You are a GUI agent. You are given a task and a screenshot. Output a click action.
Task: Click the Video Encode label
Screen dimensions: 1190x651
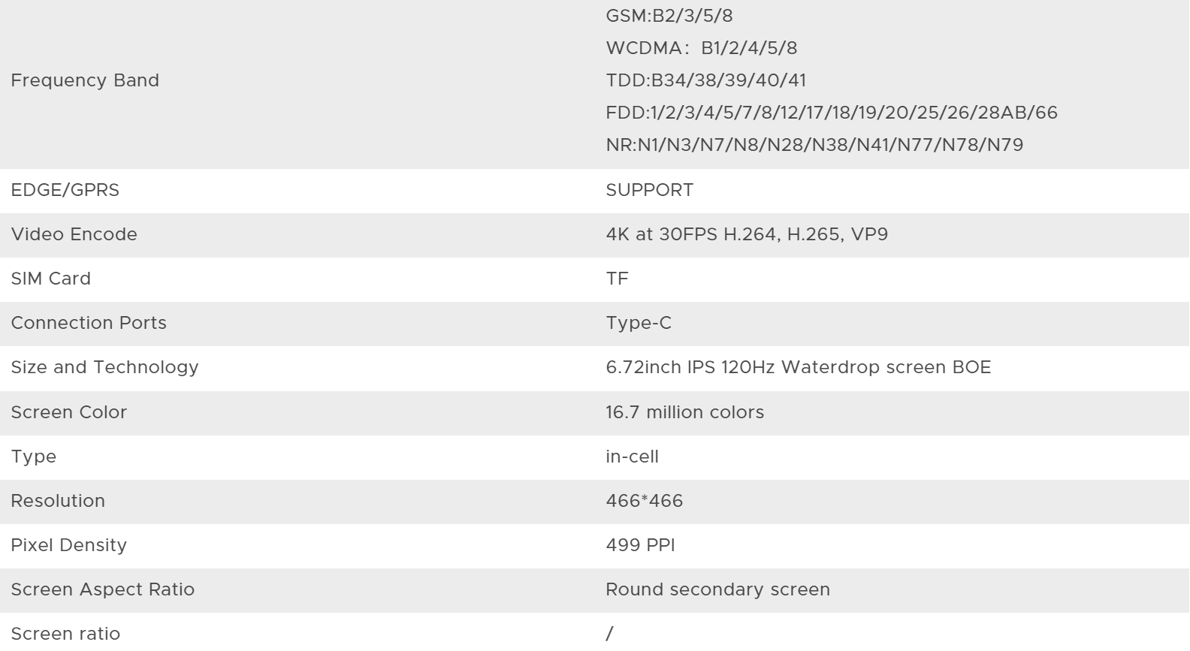click(x=74, y=234)
